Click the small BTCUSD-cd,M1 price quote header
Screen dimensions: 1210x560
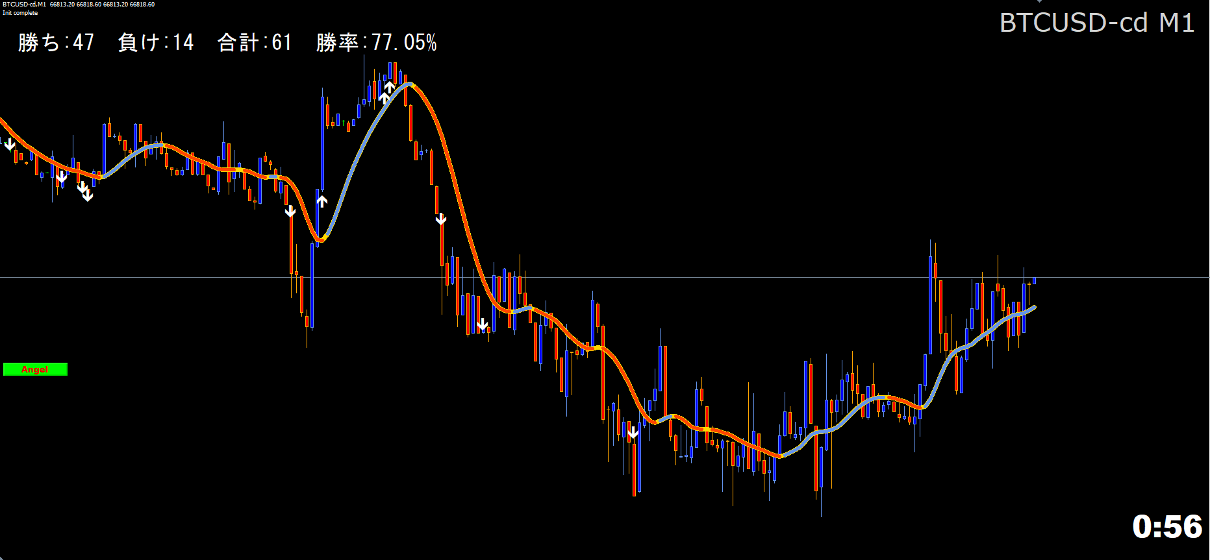point(78,5)
